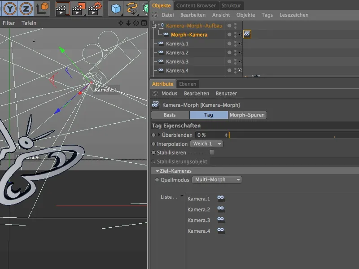Click the coordinate system icon
Viewport: 359px width, 269px height.
click(42, 9)
